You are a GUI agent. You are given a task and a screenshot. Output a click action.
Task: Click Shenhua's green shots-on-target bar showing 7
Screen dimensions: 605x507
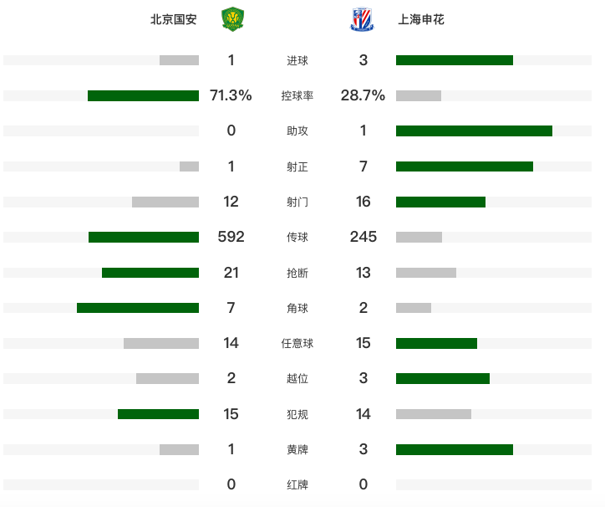click(465, 166)
